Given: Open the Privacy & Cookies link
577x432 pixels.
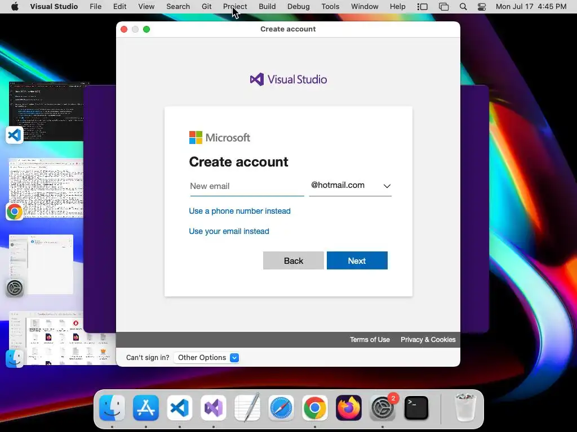Looking at the screenshot, I should tap(428, 339).
